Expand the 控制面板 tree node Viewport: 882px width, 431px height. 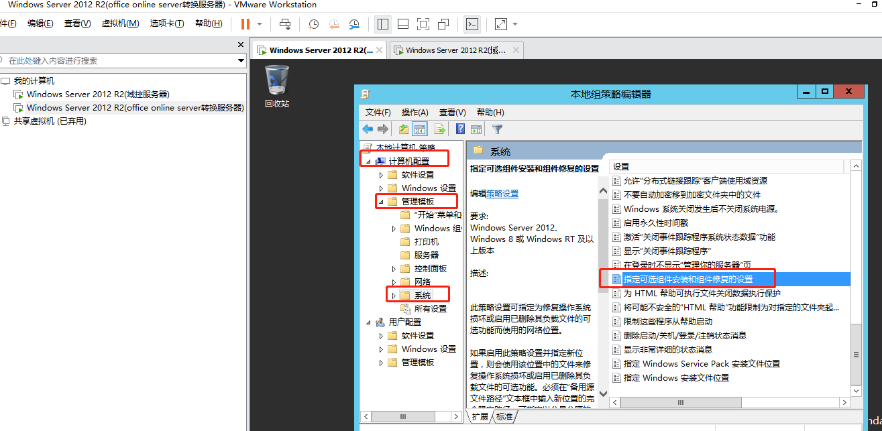coord(394,269)
